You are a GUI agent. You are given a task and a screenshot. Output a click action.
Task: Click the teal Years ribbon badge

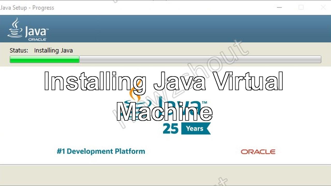[x=195, y=128]
